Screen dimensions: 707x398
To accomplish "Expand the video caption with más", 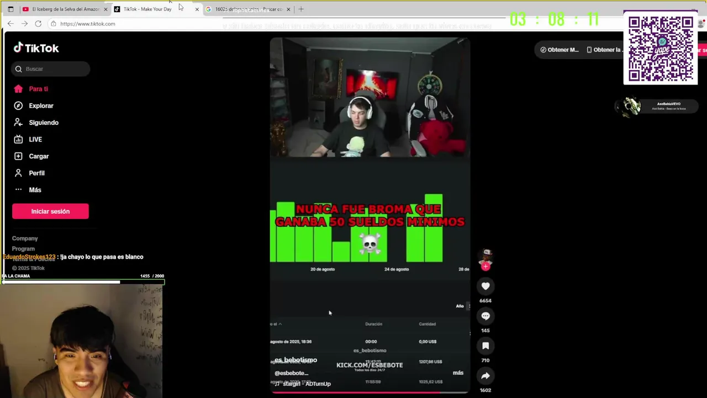I will click(458, 373).
